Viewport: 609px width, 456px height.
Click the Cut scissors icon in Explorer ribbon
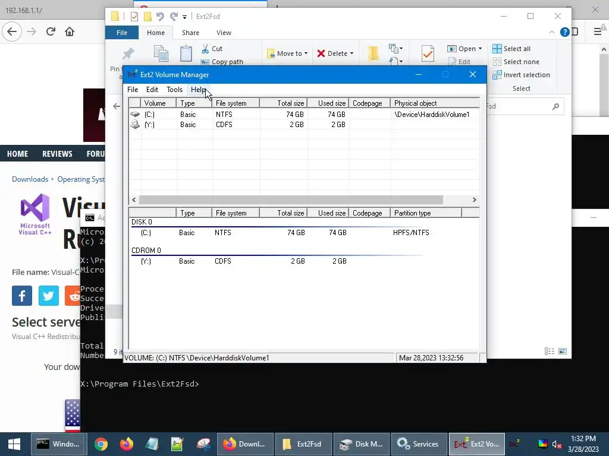pos(205,49)
